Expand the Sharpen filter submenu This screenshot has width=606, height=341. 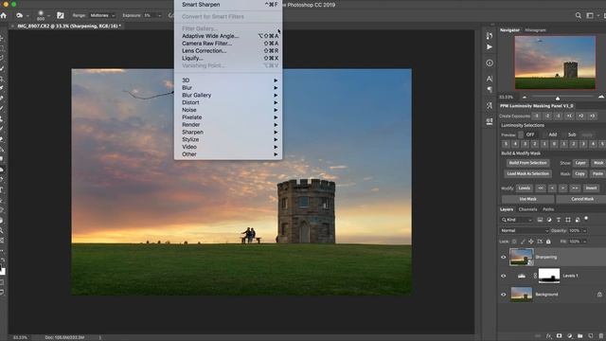[228, 133]
